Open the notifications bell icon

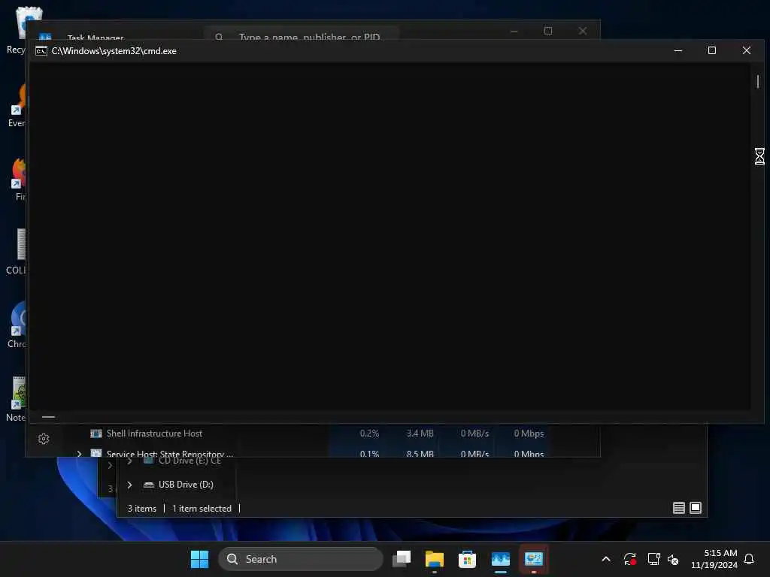749,559
